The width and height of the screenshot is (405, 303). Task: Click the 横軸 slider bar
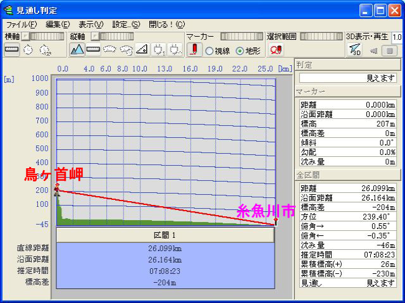click(47, 36)
